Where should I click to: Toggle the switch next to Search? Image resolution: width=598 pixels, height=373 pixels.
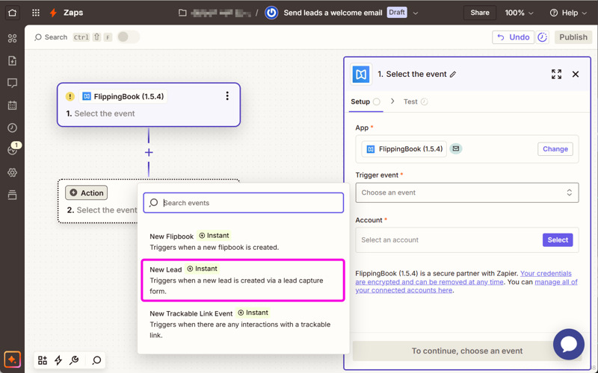point(128,37)
